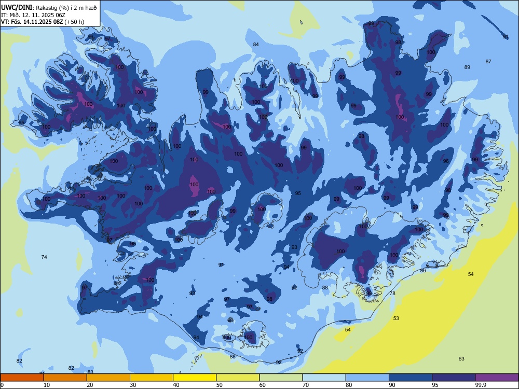Click the map value '78' near the southeast coast
The image size is (519, 389).
click(x=392, y=293)
